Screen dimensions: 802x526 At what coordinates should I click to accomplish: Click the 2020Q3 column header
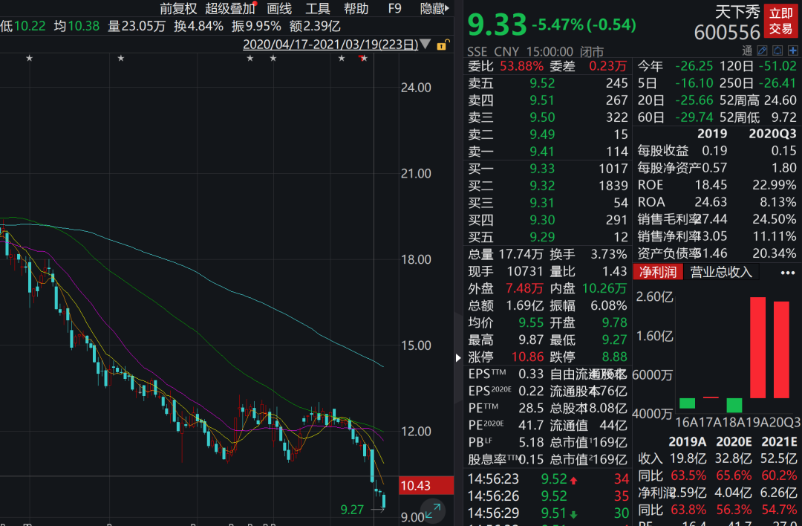click(772, 134)
